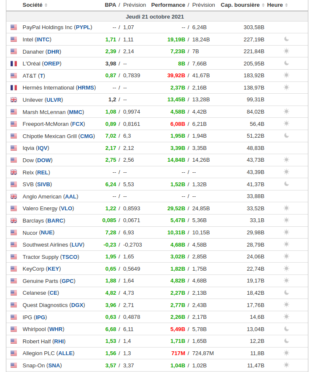Click the sun icon in Snap-On row
313x372 pixels.
(286, 365)
